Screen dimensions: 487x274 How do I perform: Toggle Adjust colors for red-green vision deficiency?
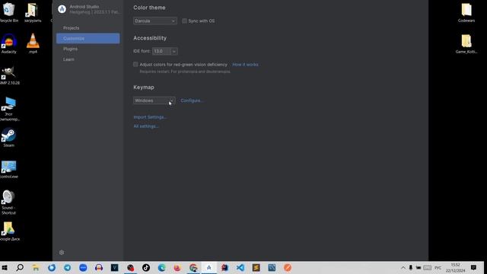point(135,64)
